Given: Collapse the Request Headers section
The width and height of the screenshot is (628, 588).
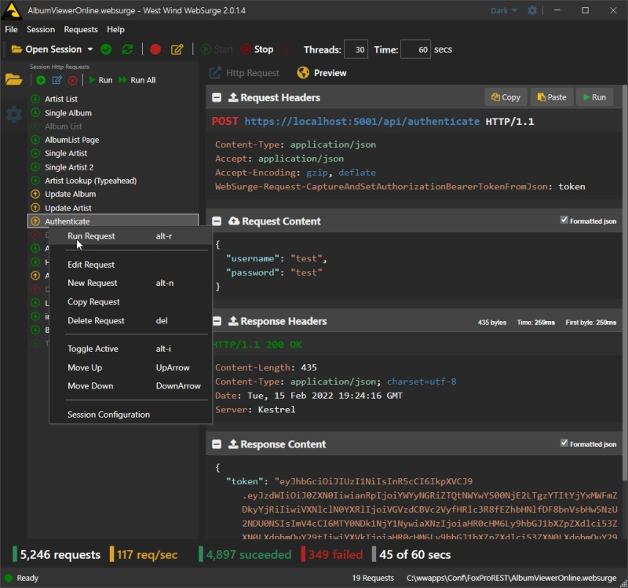Looking at the screenshot, I should coord(217,97).
